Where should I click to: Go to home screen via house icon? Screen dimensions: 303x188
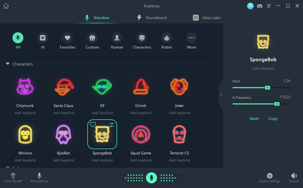point(6,6)
